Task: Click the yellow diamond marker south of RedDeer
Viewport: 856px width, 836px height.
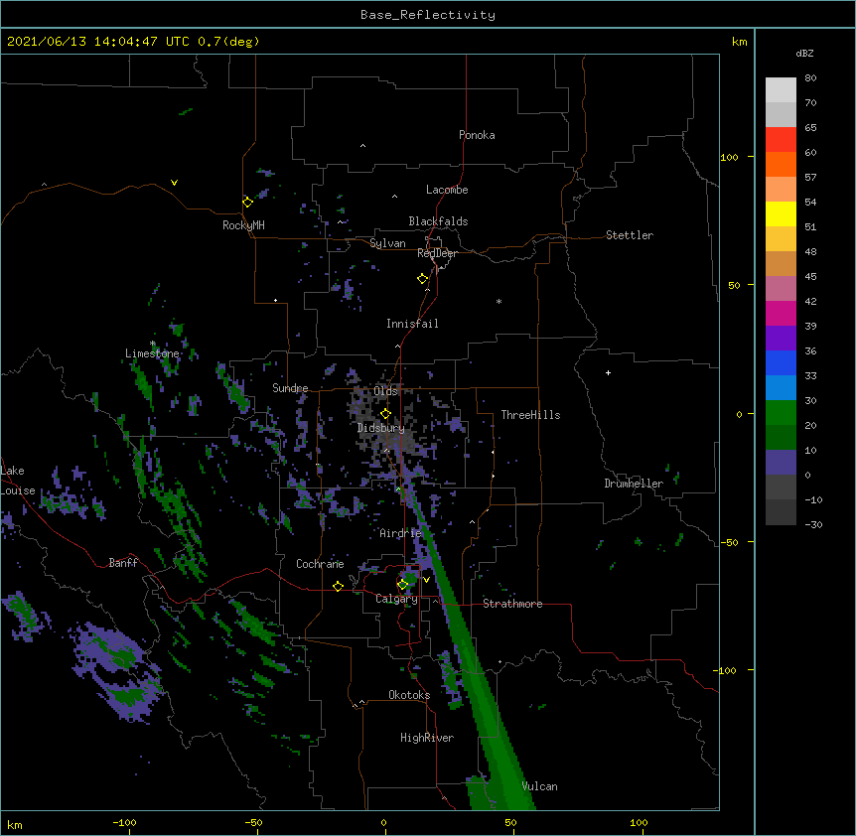Action: pyautogui.click(x=423, y=279)
